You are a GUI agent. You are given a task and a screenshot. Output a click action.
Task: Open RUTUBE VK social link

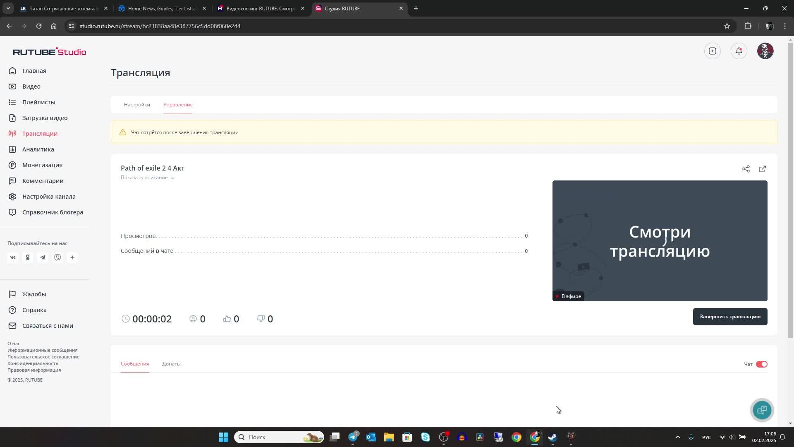point(13,257)
